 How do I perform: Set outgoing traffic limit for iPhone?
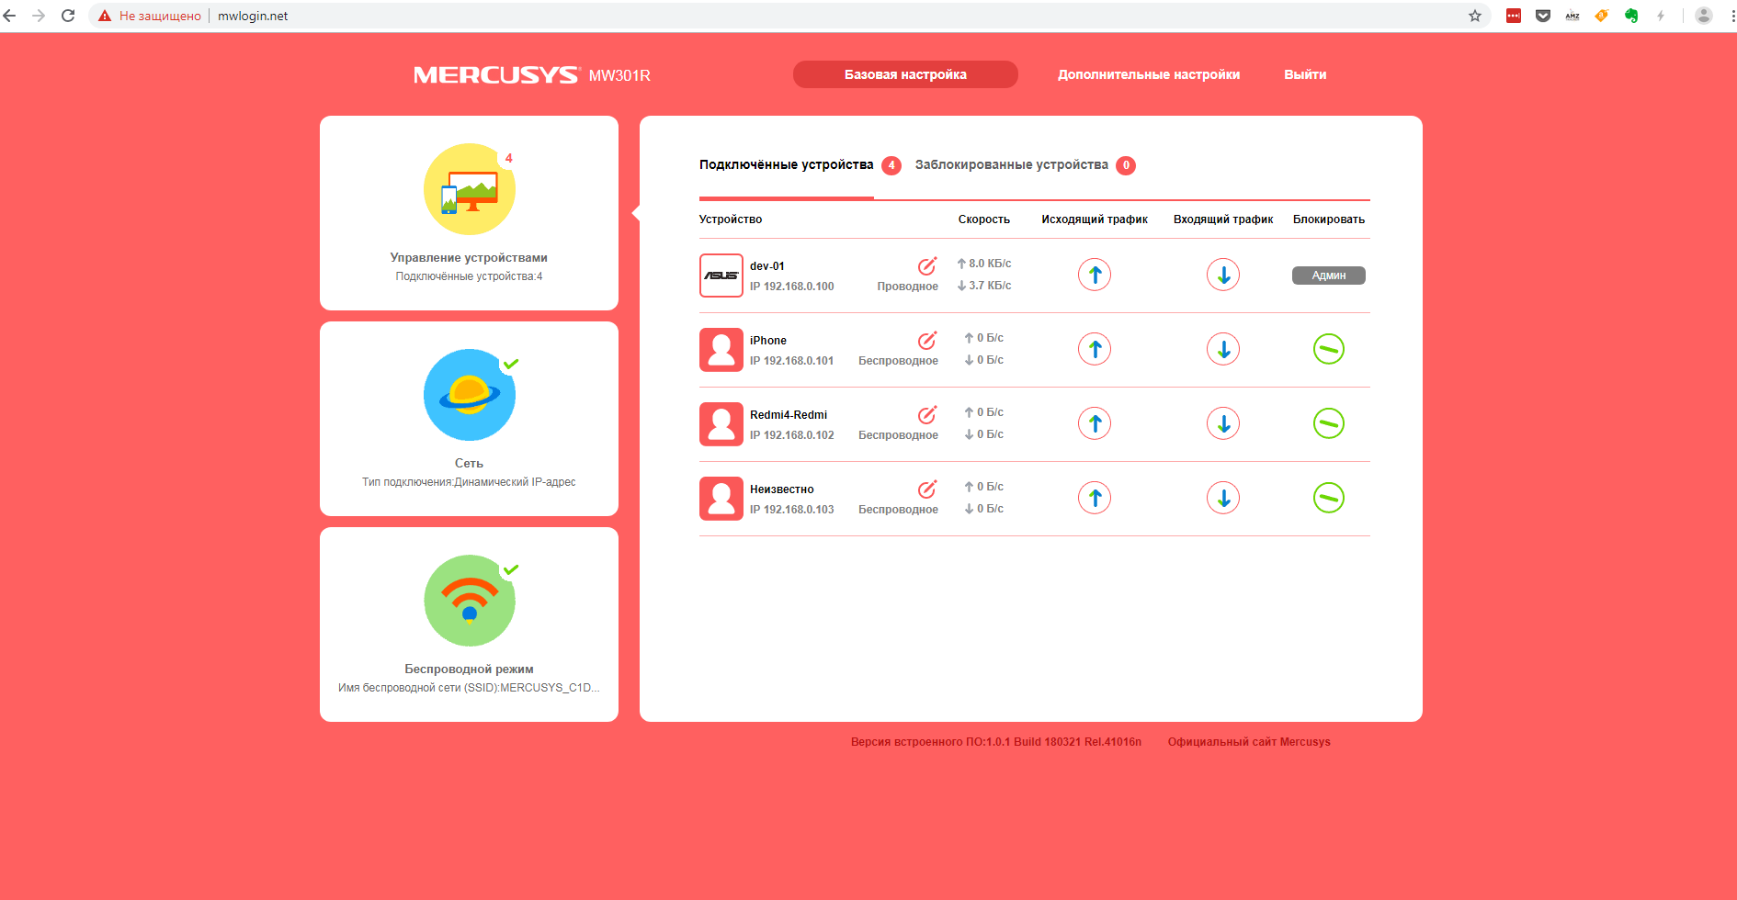(1095, 349)
